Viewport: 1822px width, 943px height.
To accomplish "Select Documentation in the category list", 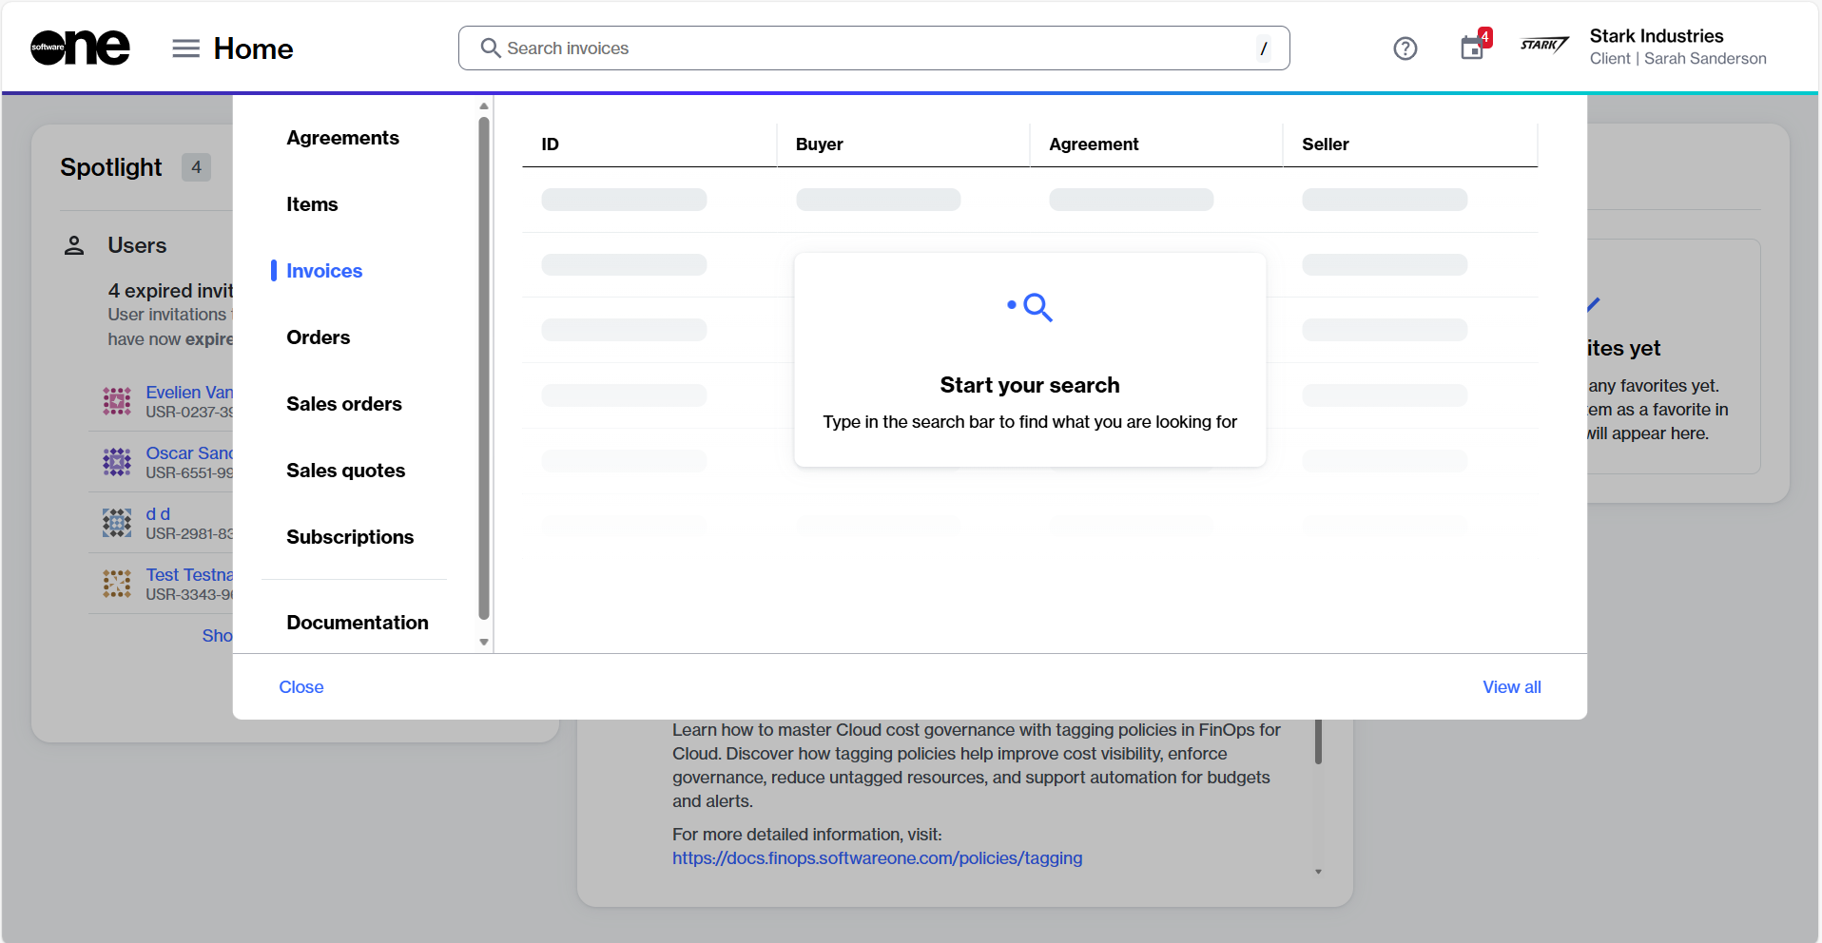I will 357,623.
